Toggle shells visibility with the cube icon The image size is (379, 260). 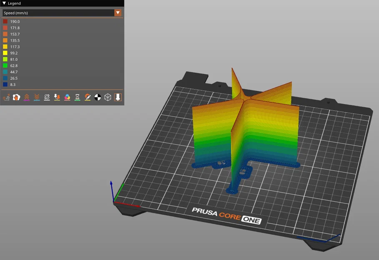tap(108, 97)
